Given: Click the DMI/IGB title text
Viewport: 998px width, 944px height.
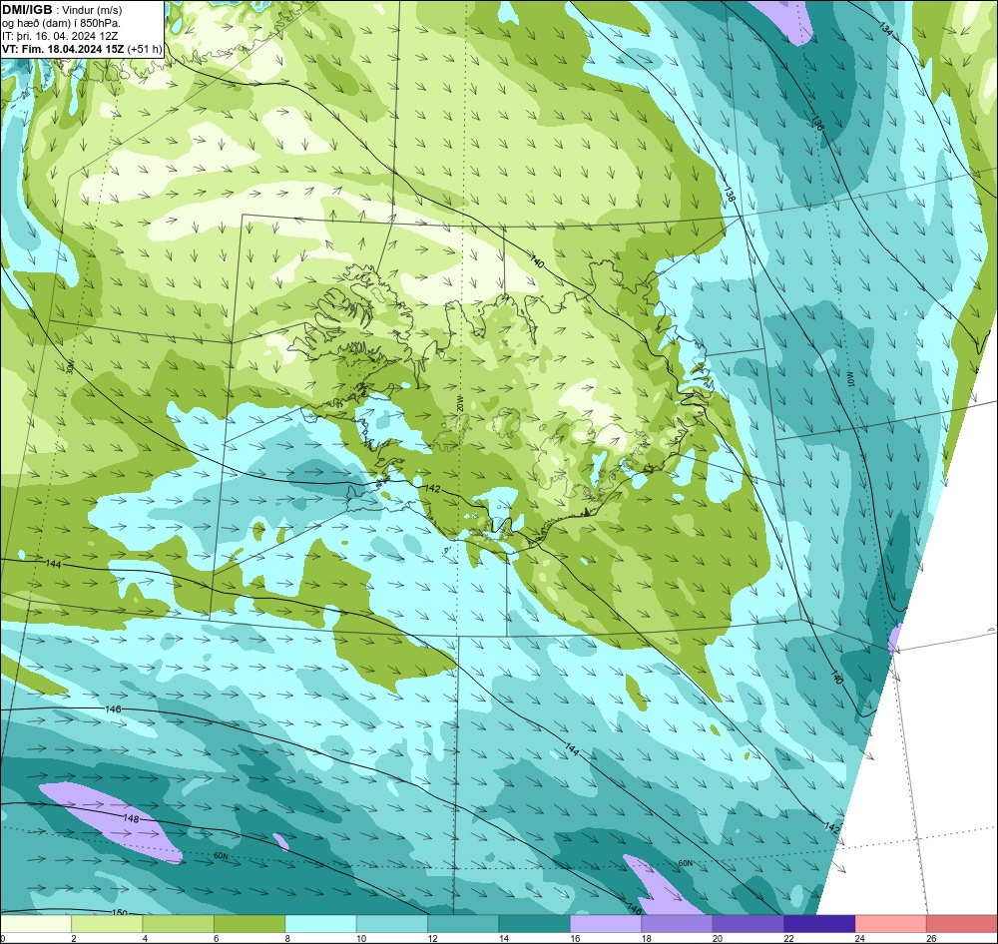Looking at the screenshot, I should [x=27, y=9].
